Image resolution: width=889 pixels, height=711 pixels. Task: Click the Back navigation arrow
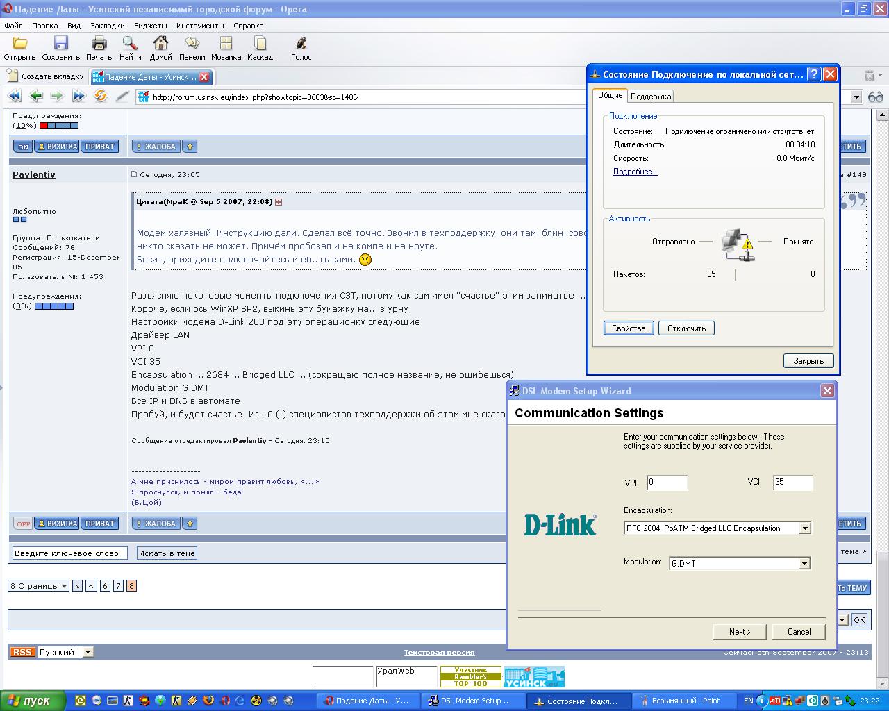(36, 97)
